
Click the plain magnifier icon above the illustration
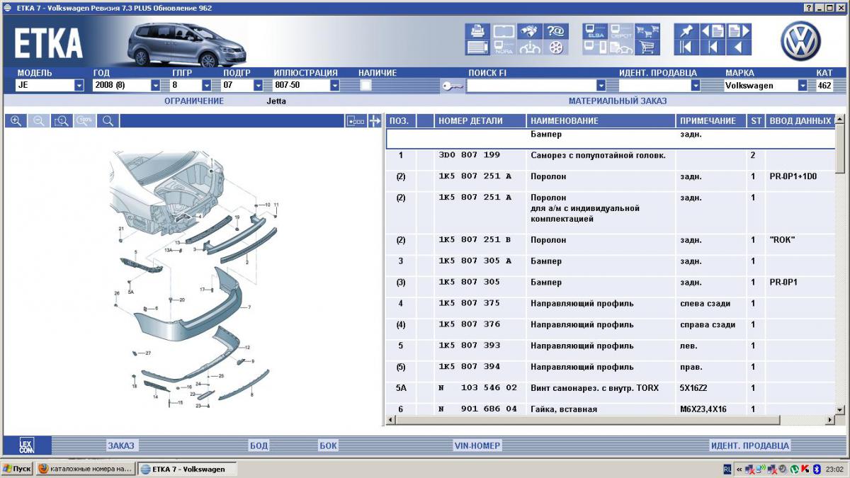point(108,121)
